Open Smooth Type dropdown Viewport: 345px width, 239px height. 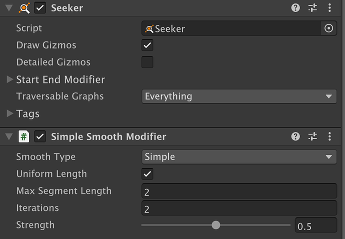click(x=239, y=157)
